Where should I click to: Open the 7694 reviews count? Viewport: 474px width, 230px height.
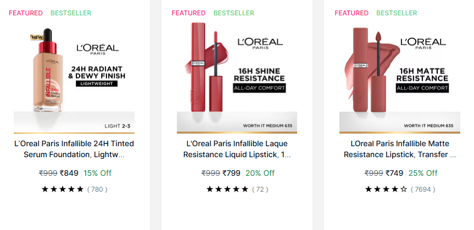[423, 189]
